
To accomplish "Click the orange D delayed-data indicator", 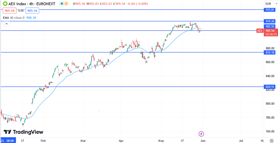I will (66, 4).
